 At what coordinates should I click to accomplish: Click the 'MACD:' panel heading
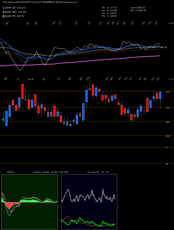click(x=10, y=172)
